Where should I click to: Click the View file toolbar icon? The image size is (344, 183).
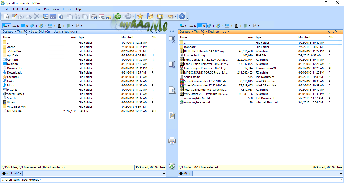[x=6, y=17]
